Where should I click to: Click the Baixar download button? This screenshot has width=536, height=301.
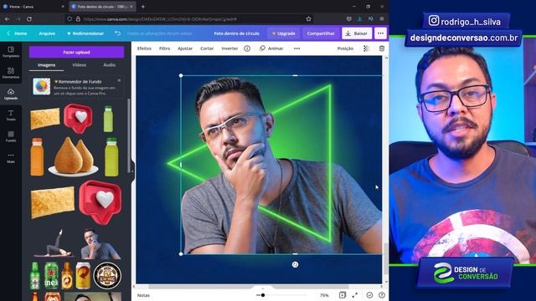tap(357, 33)
